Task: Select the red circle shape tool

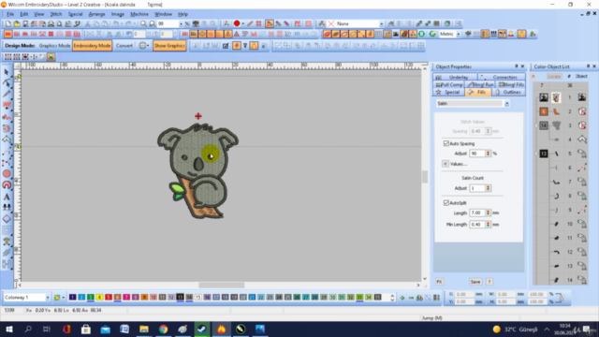Action: pos(7,174)
